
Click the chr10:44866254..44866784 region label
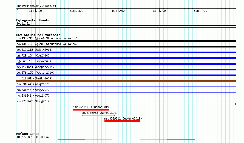pos(36,6)
